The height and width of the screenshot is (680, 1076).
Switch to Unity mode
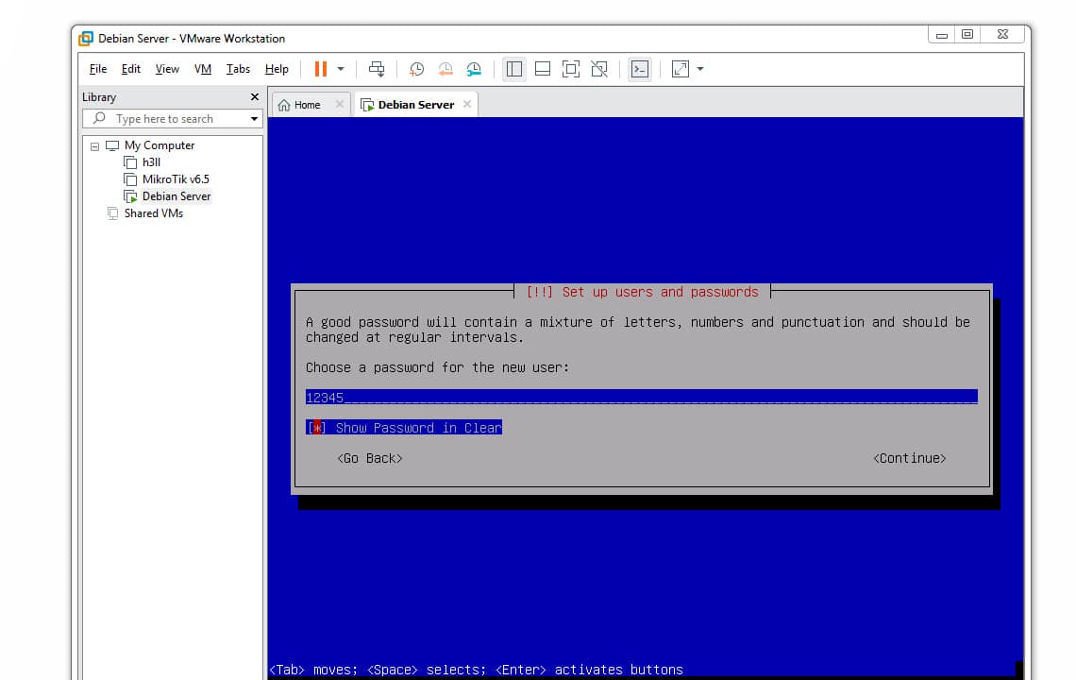[x=599, y=69]
